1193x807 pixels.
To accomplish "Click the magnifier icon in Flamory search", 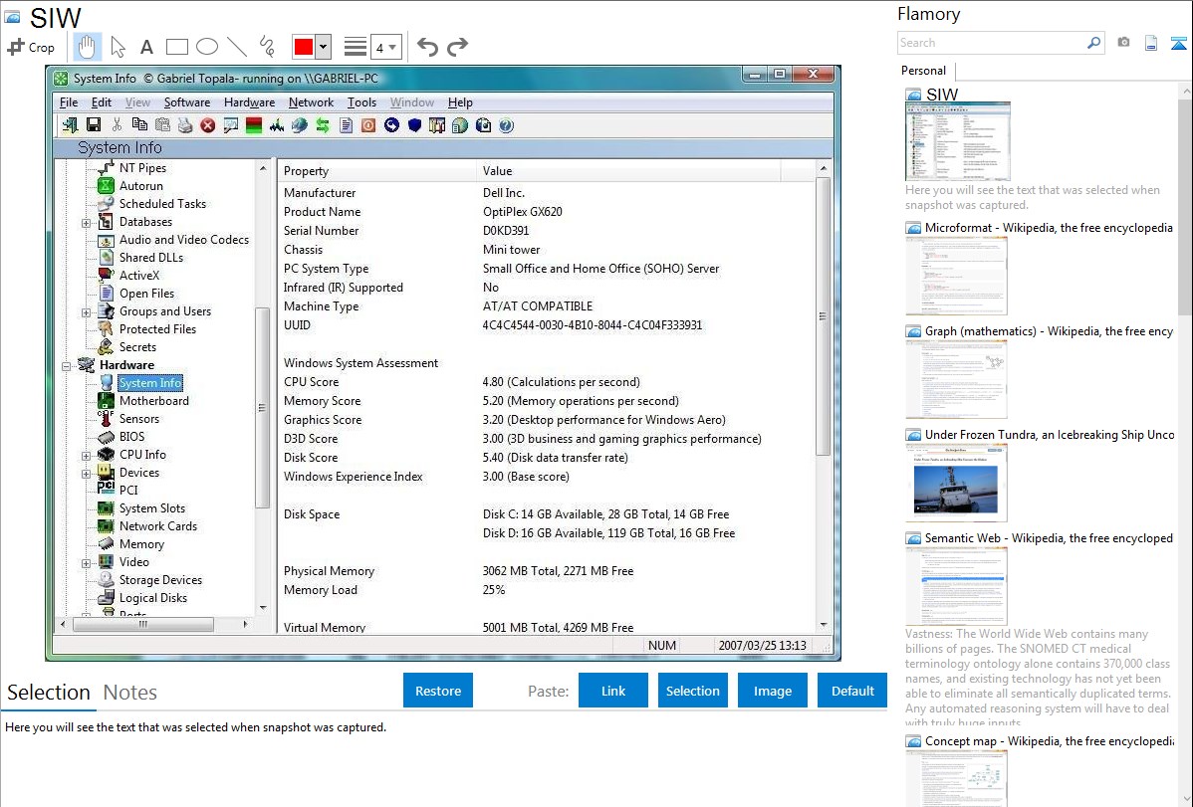I will point(1094,43).
